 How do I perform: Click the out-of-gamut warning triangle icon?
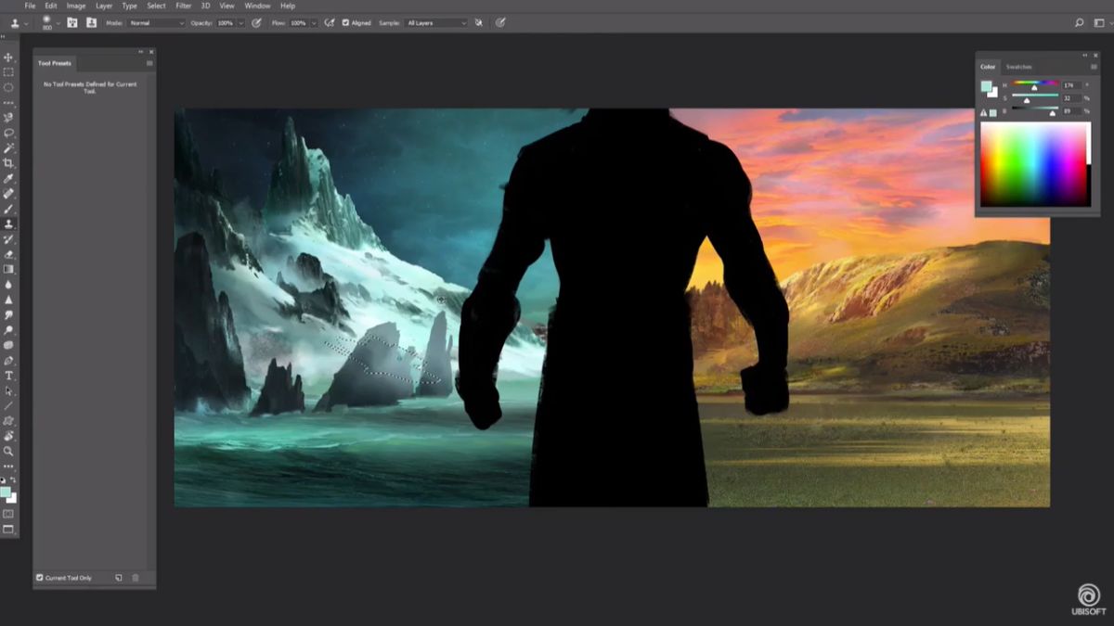984,112
